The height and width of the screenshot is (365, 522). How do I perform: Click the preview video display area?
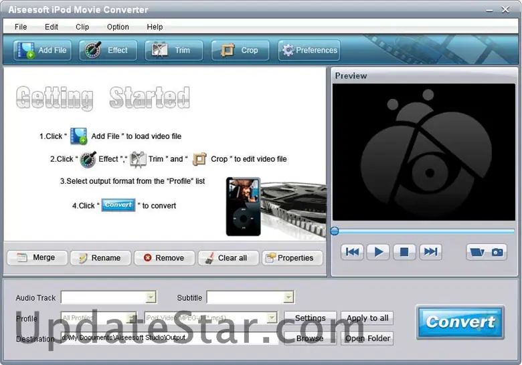click(424, 152)
